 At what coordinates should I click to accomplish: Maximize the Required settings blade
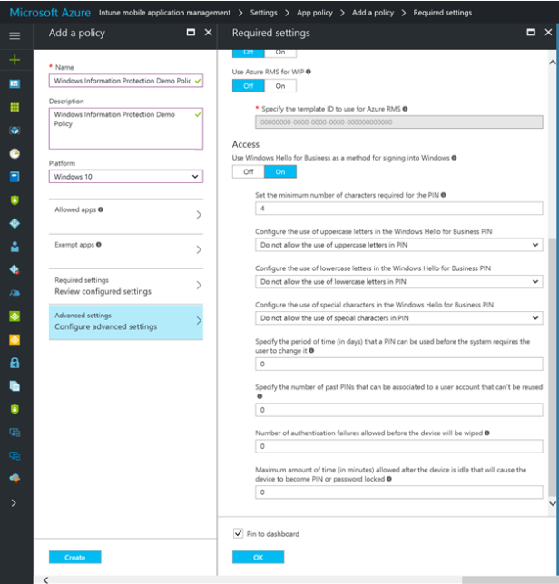point(533,33)
